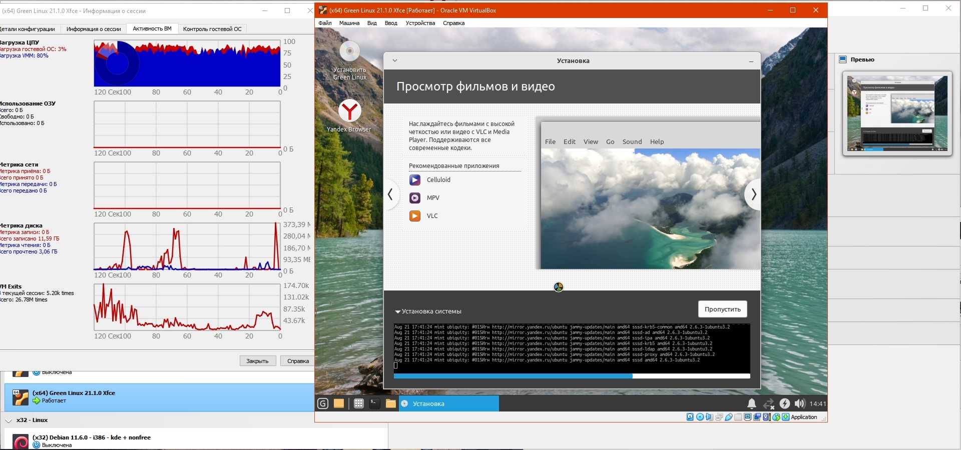Open the applications grid launcher in panel
Viewport: 961px width, 450px height.
[359, 403]
